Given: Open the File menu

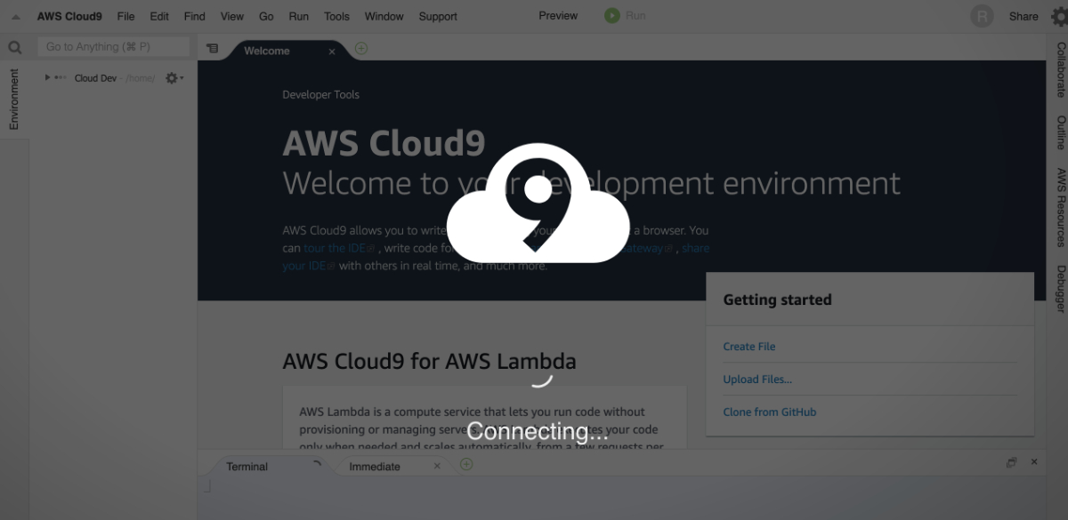Looking at the screenshot, I should coord(125,16).
